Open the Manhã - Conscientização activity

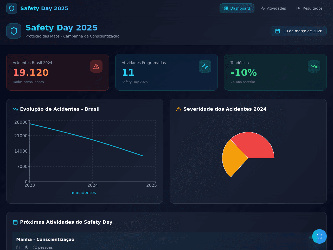click(165, 241)
